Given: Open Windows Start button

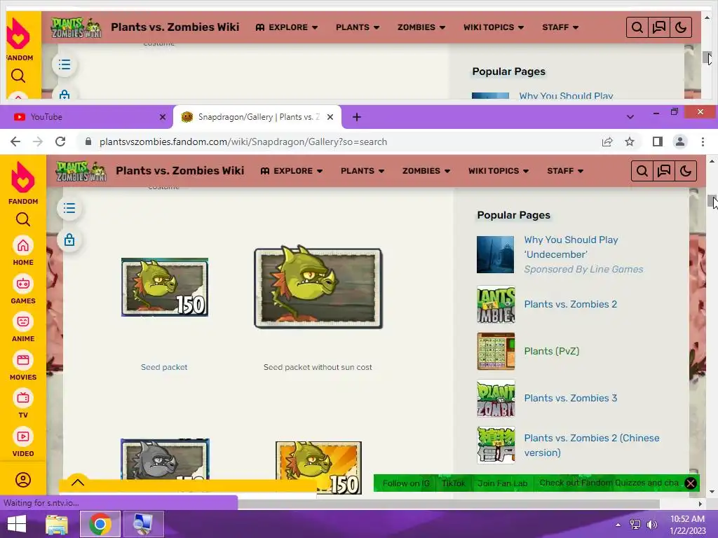Looking at the screenshot, I should coord(17,524).
